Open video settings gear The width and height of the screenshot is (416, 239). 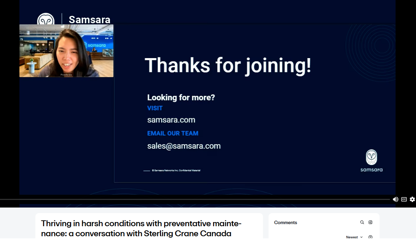point(412,199)
